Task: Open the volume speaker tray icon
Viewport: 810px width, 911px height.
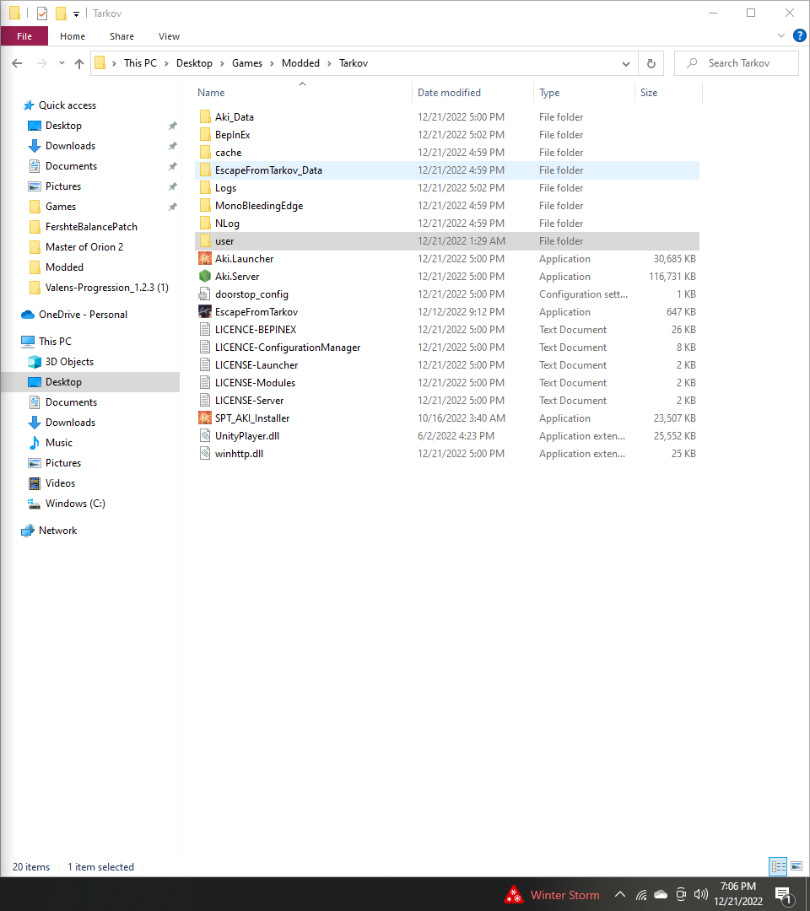Action: coord(701,895)
